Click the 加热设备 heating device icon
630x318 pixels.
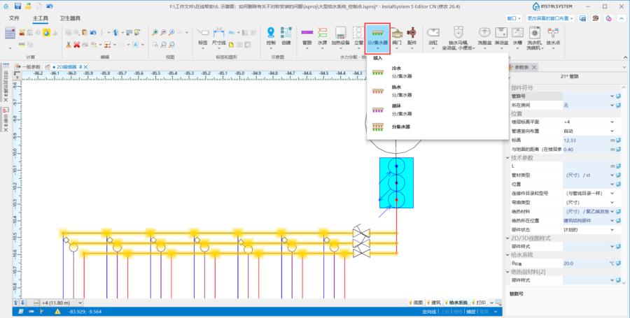pyautogui.click(x=339, y=35)
